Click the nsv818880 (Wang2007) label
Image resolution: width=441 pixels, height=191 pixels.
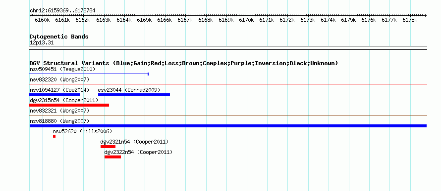[x=59, y=121]
